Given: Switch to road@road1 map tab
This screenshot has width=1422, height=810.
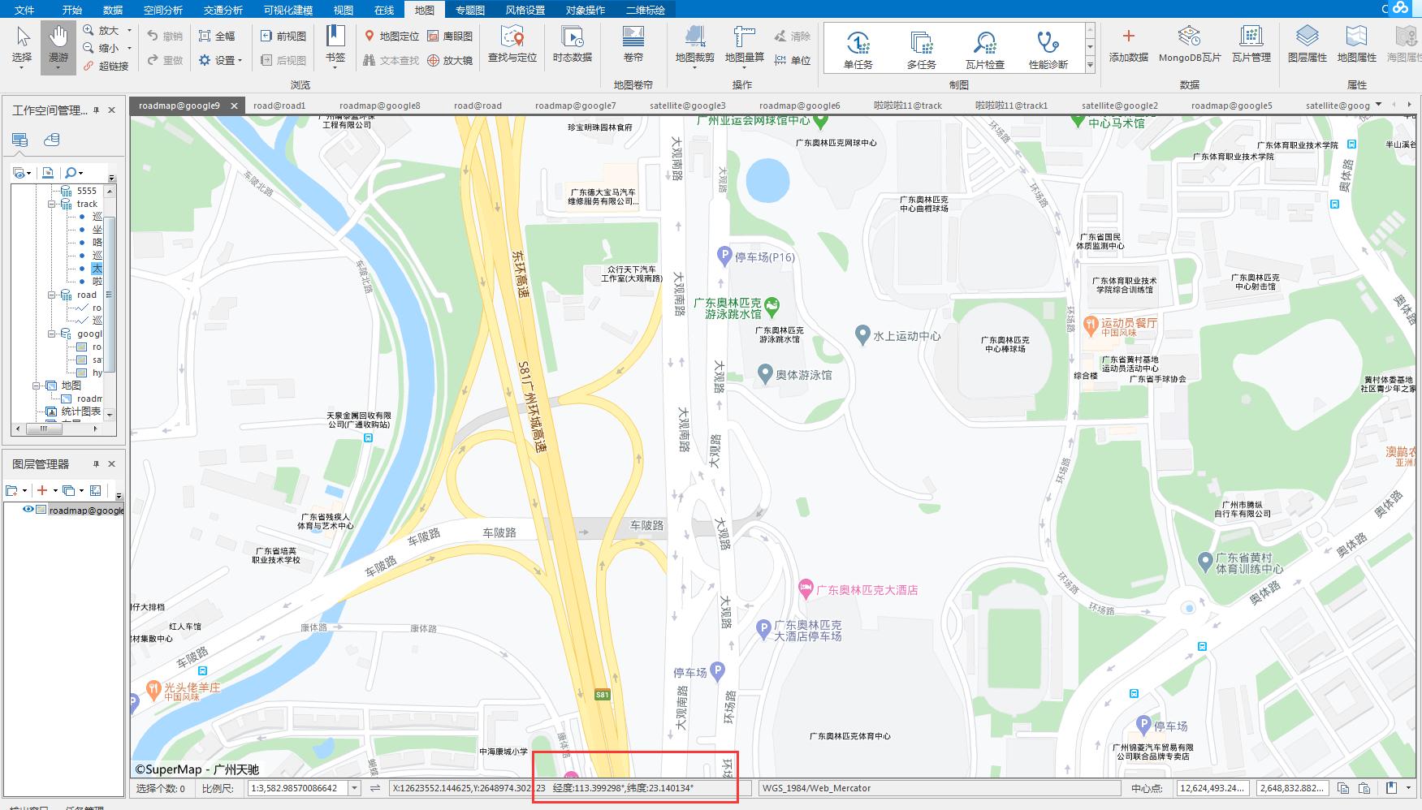Looking at the screenshot, I should point(279,106).
